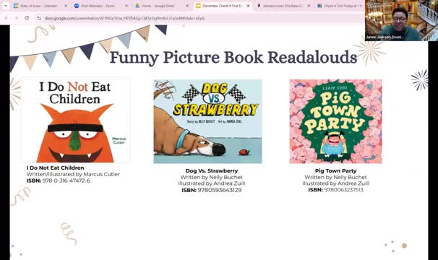438x260 pixels.
Task: Switch to the Post Attendee Zoom tab
Action: 101,6
